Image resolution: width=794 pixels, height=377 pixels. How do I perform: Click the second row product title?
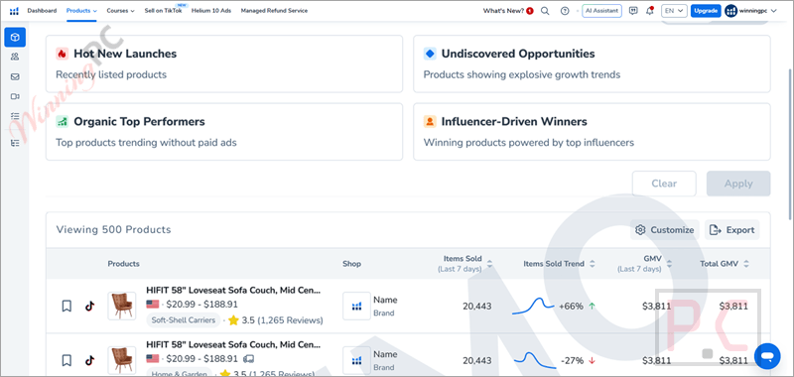point(233,344)
